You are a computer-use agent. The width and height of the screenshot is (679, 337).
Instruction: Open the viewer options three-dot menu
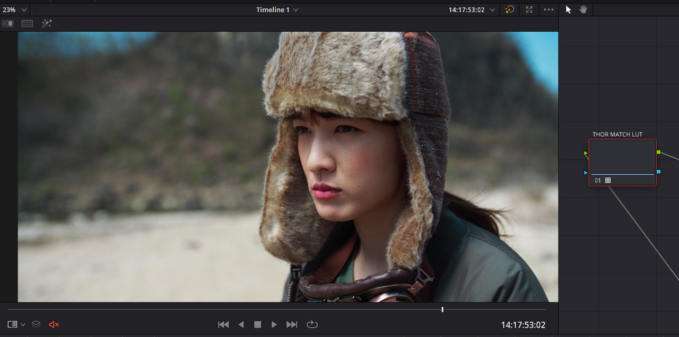549,10
